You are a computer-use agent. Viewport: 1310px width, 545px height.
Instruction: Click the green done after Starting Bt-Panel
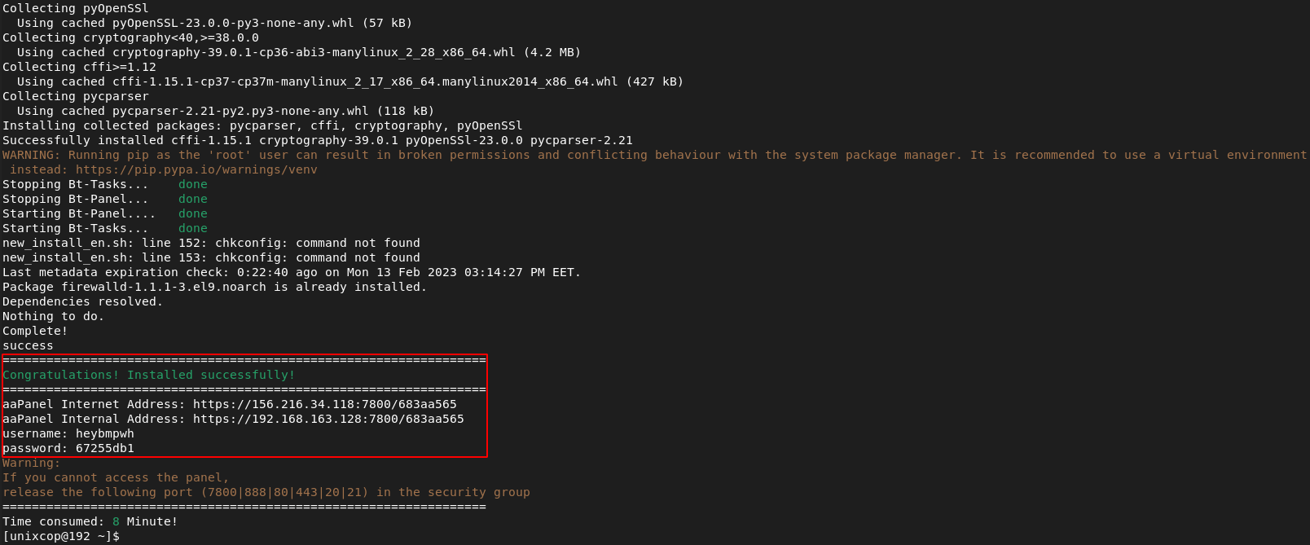(193, 213)
